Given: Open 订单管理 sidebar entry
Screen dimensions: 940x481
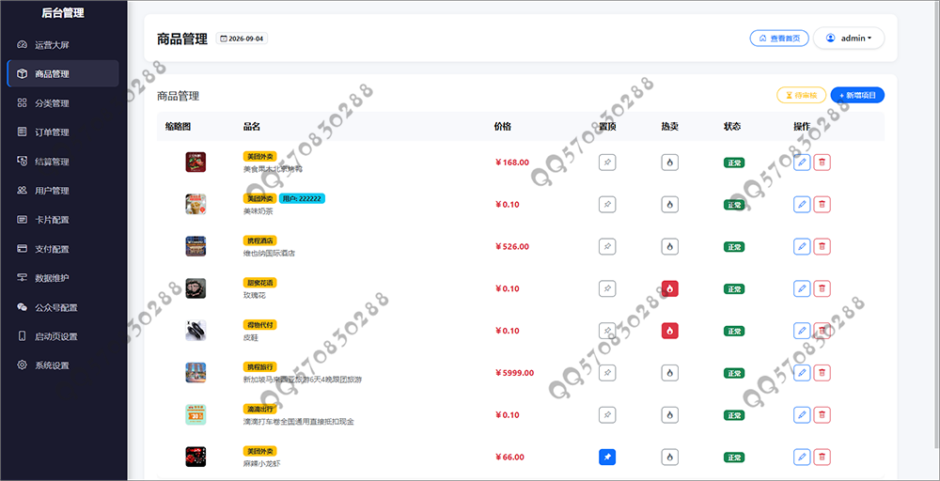Looking at the screenshot, I should (x=63, y=132).
